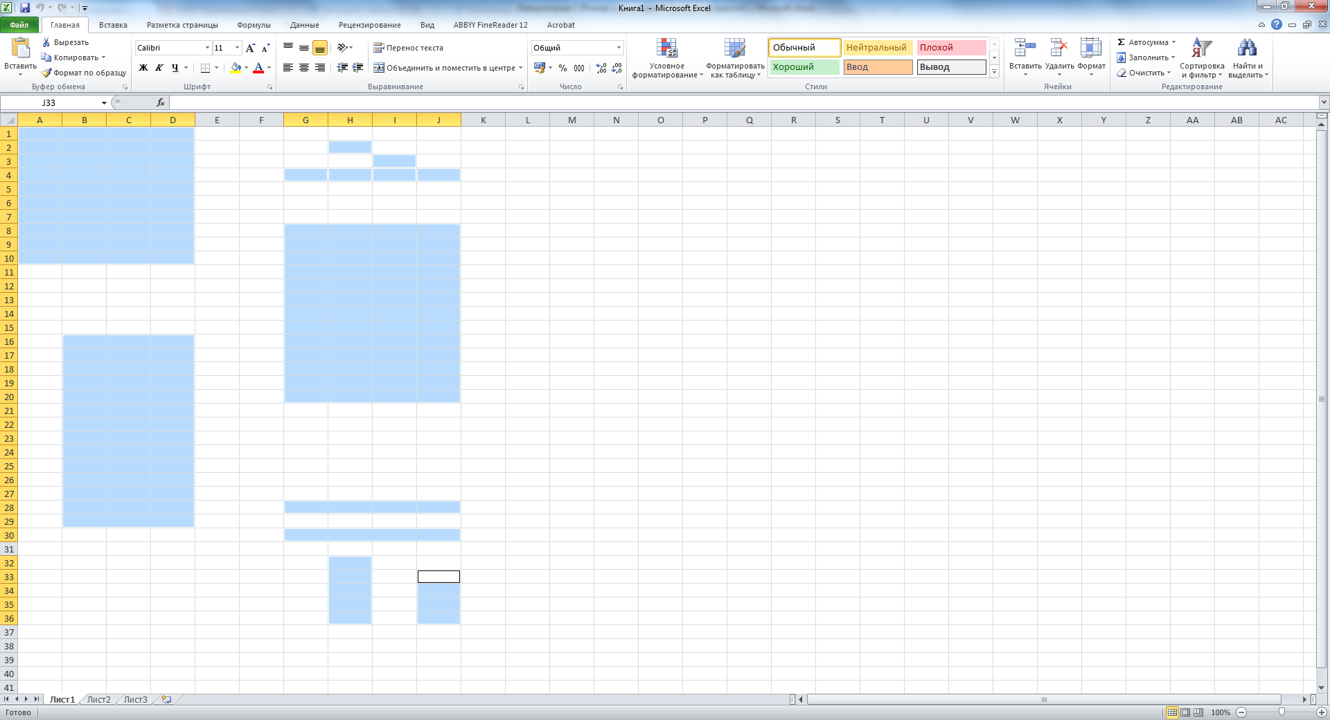This screenshot has height=720, width=1330.
Task: Open Format as Table (Форматировать как таблицу)
Action: (x=735, y=58)
